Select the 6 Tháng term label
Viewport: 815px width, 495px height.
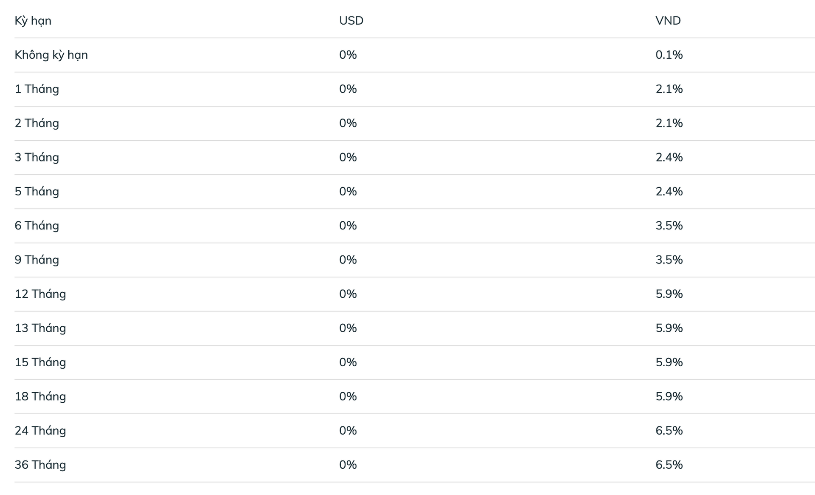pos(37,226)
